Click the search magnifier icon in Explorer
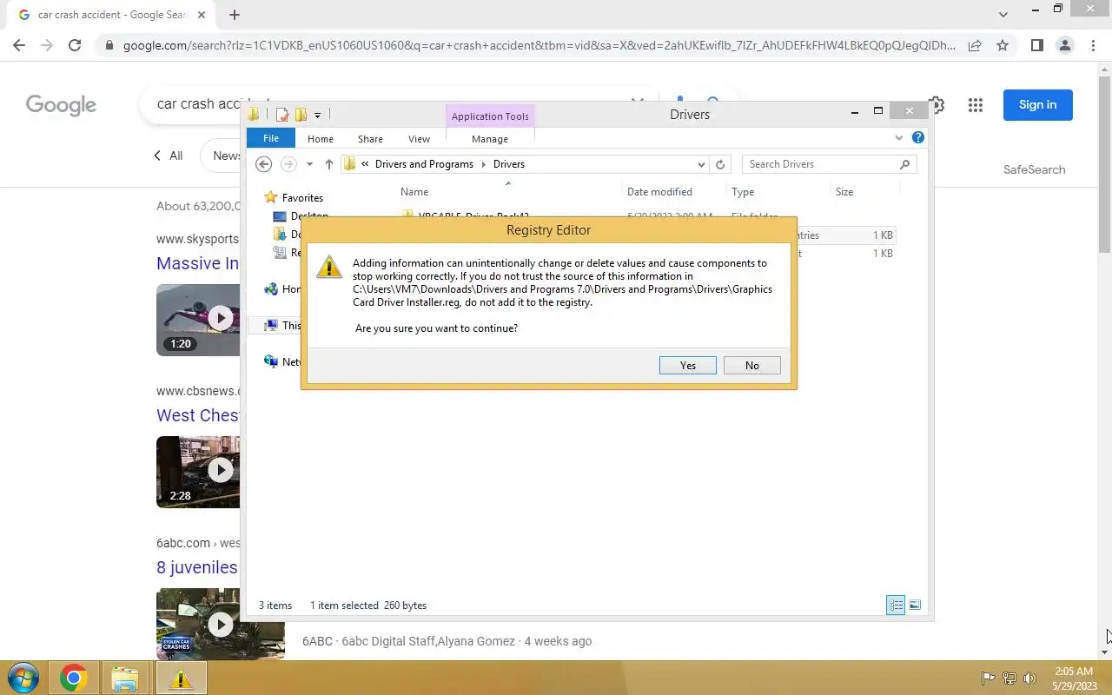The image size is (1112, 695). pyautogui.click(x=905, y=164)
